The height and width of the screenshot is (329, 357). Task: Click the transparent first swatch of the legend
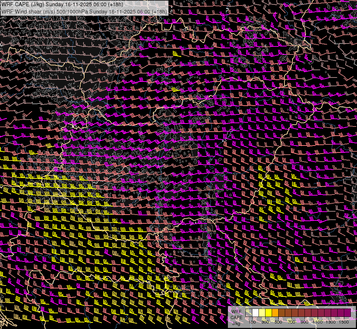pyautogui.click(x=249, y=313)
